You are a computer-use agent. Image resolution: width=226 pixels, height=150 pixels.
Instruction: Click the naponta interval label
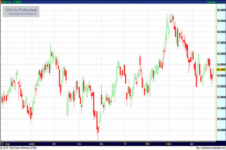click(211, 2)
